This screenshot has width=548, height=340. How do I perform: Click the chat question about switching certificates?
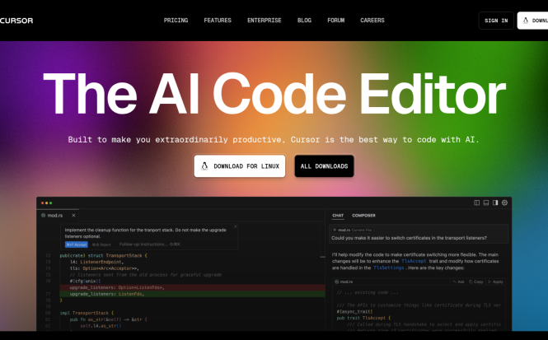pyautogui.click(x=409, y=238)
